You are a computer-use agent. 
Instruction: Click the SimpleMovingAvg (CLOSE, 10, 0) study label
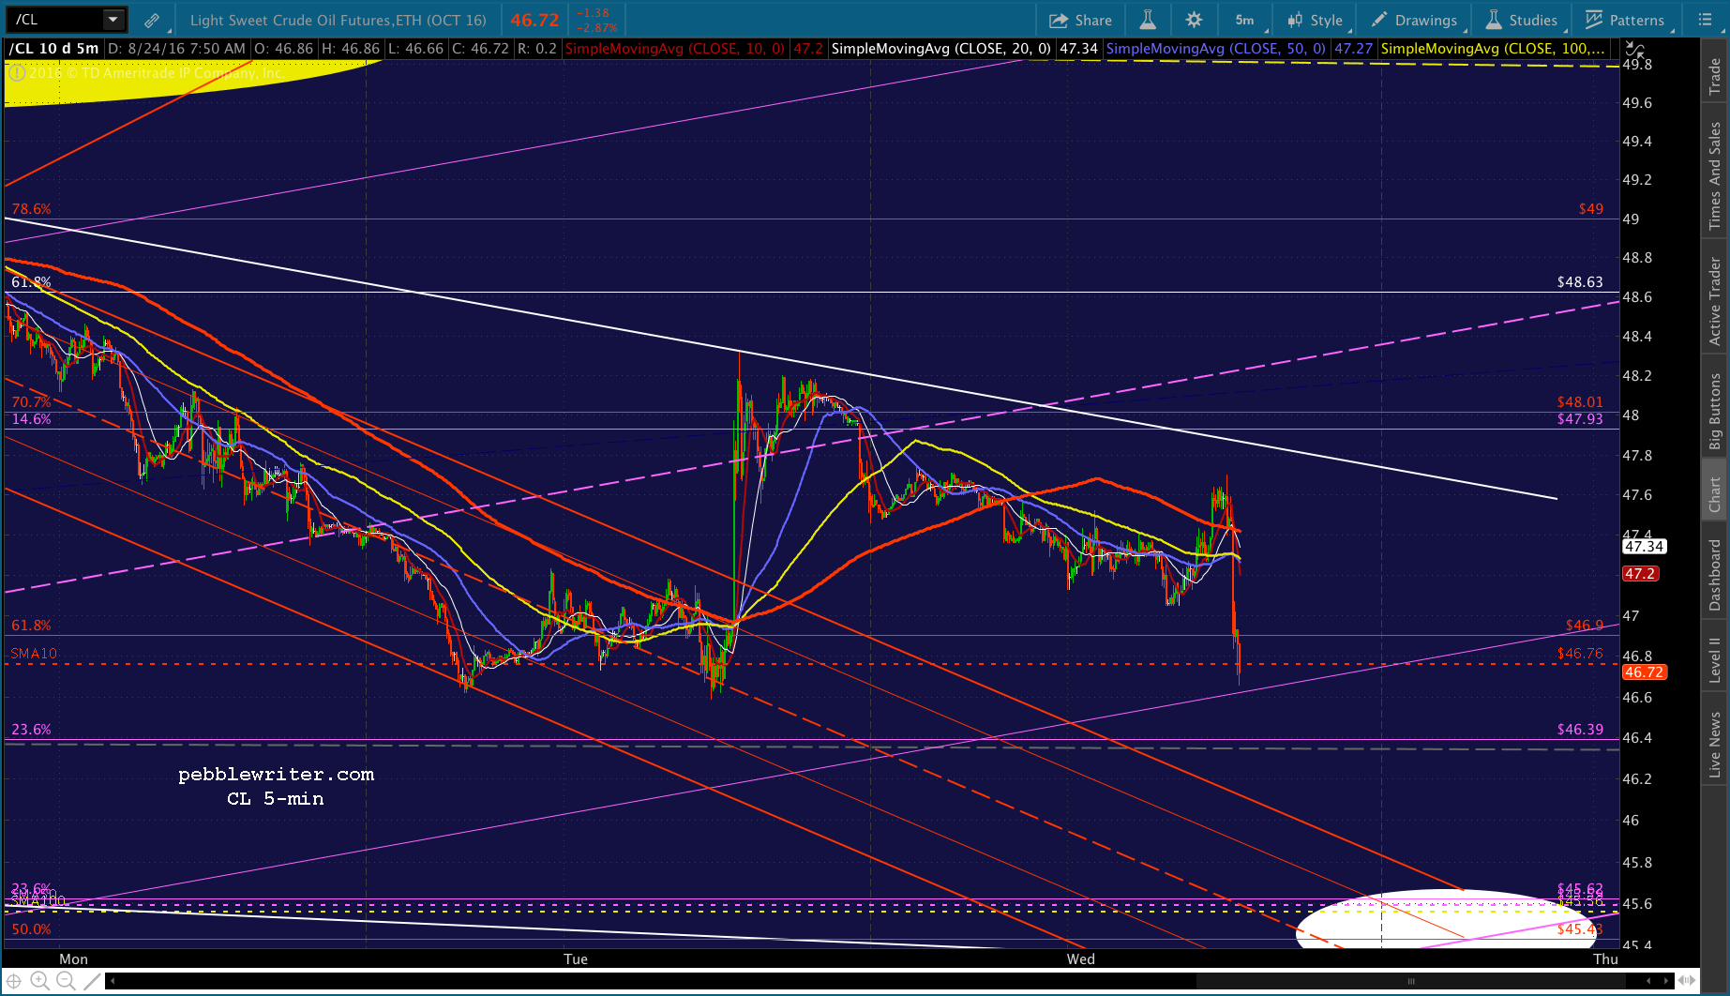[x=675, y=49]
